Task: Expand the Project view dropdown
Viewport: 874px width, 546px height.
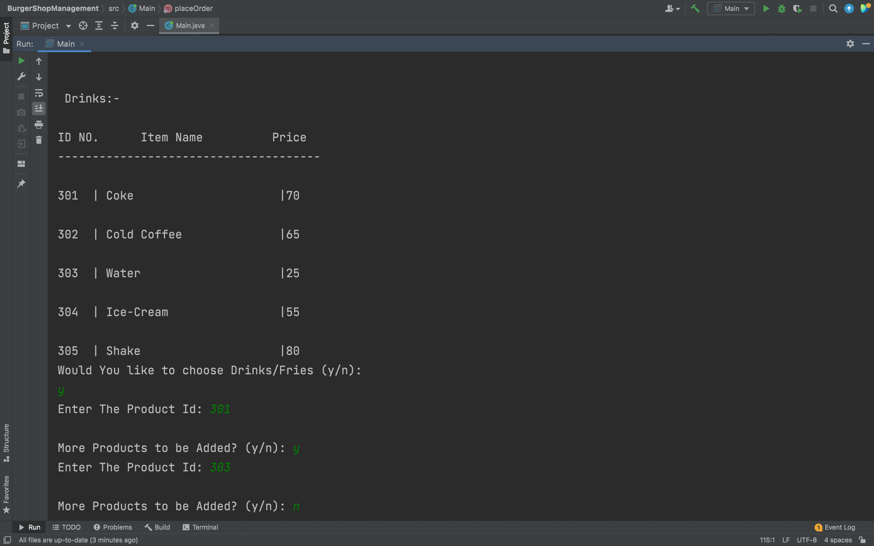Action: (68, 26)
